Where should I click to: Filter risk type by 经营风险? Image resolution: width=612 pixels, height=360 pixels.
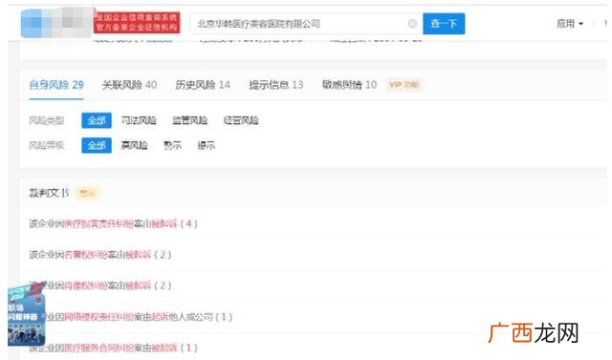point(241,120)
